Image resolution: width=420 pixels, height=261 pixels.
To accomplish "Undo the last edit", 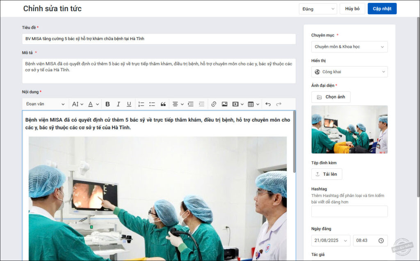I will (268, 104).
